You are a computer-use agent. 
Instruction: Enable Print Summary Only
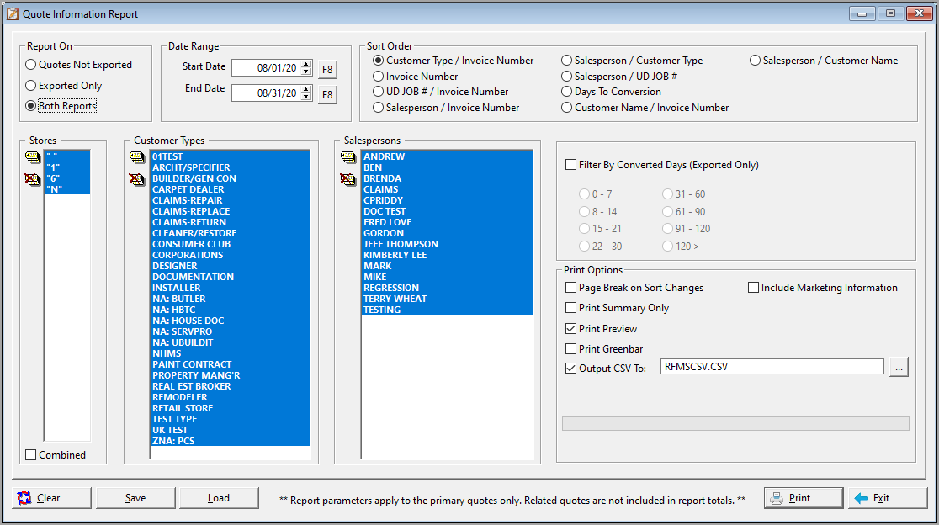[x=617, y=308]
